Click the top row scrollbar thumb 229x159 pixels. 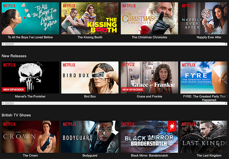click(x=10, y=44)
